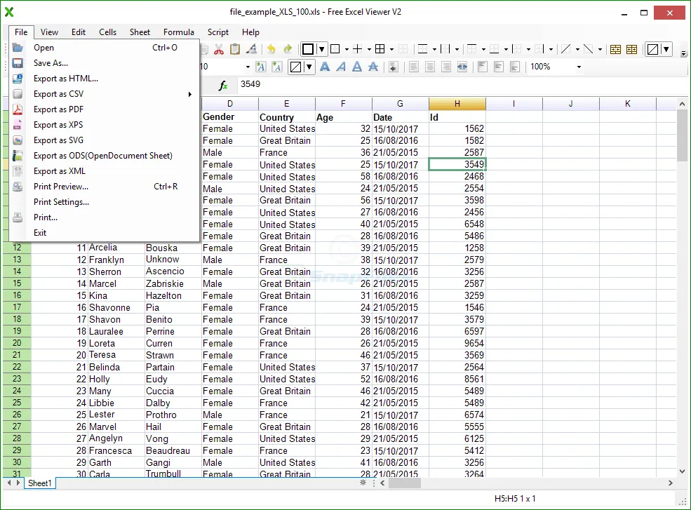The height and width of the screenshot is (510, 691).
Task: Open dropdown next to all borders icon
Action: click(x=391, y=49)
